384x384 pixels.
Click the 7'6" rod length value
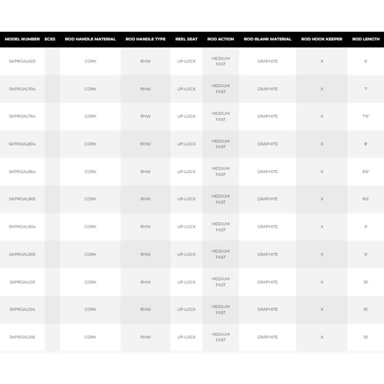point(365,116)
